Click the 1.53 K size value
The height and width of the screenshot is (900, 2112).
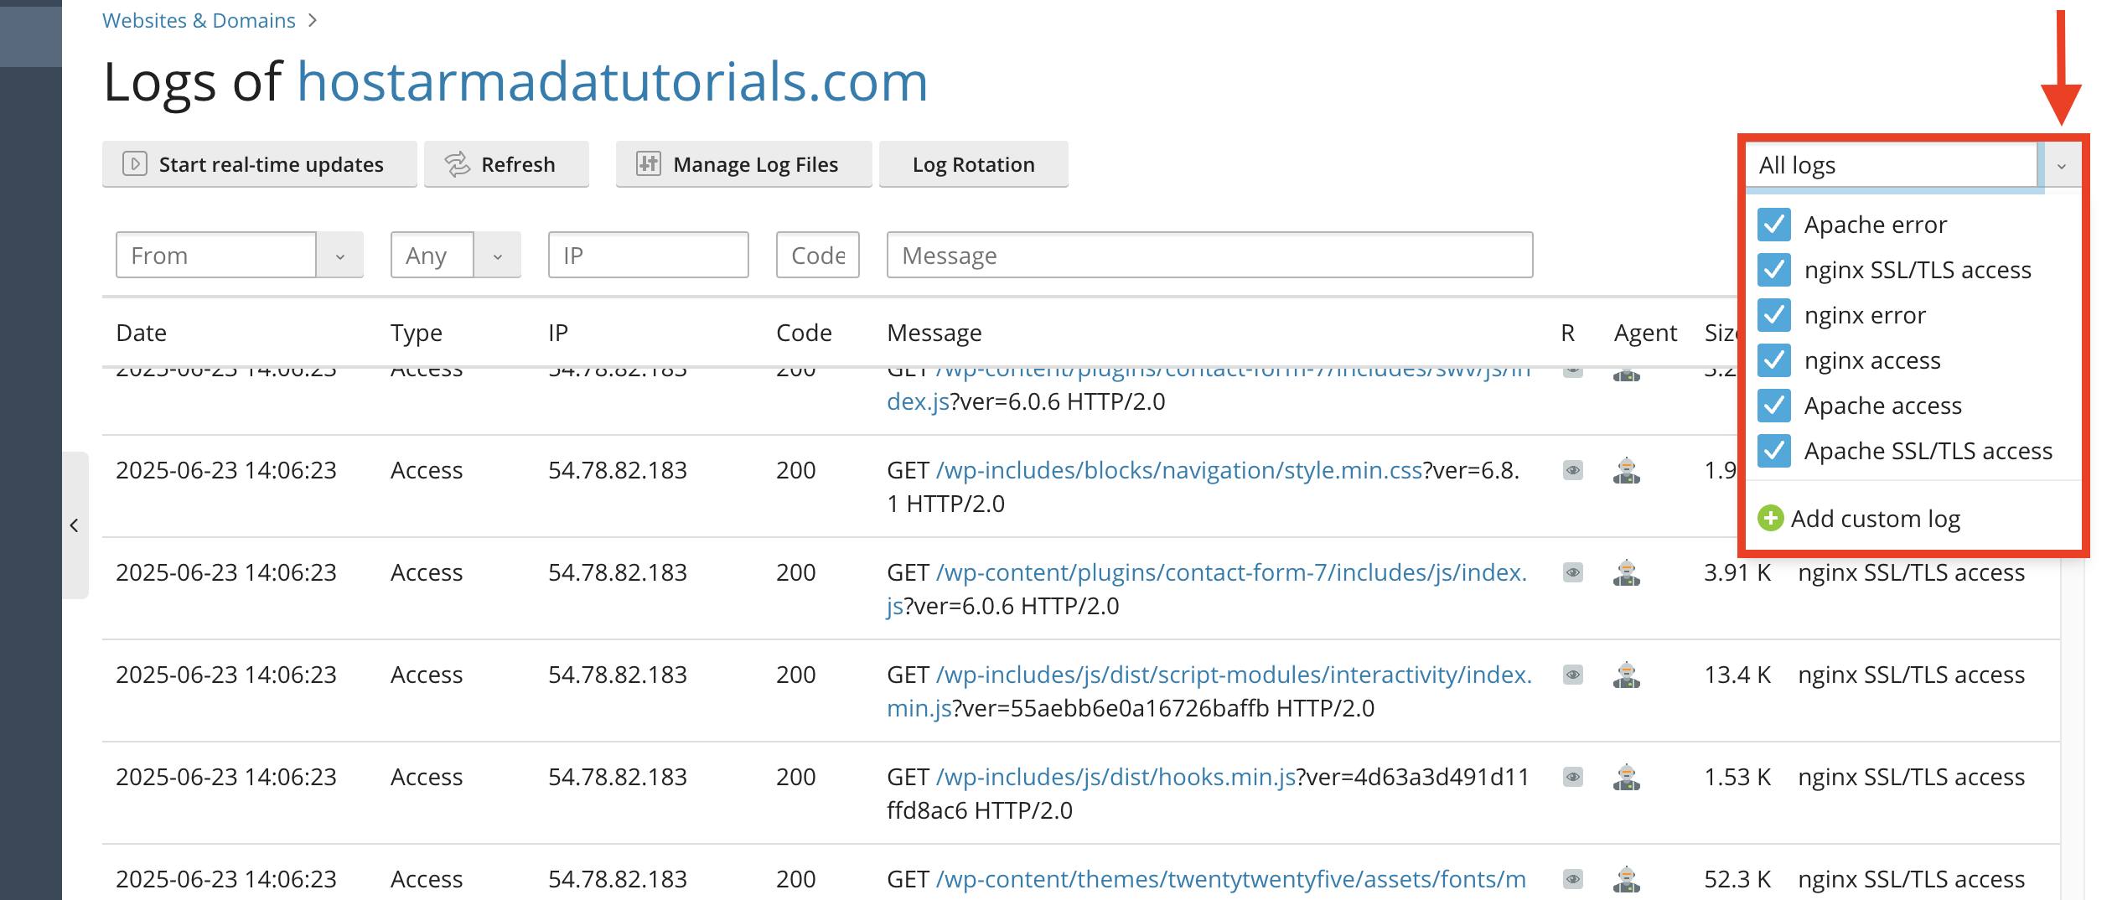1737,777
